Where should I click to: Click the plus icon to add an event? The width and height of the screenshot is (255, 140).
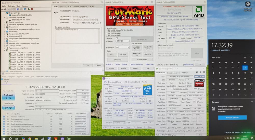point(252,102)
